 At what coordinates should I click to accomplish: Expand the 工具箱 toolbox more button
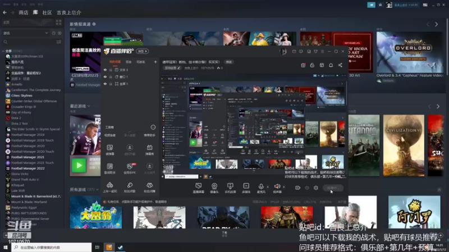tap(153, 127)
